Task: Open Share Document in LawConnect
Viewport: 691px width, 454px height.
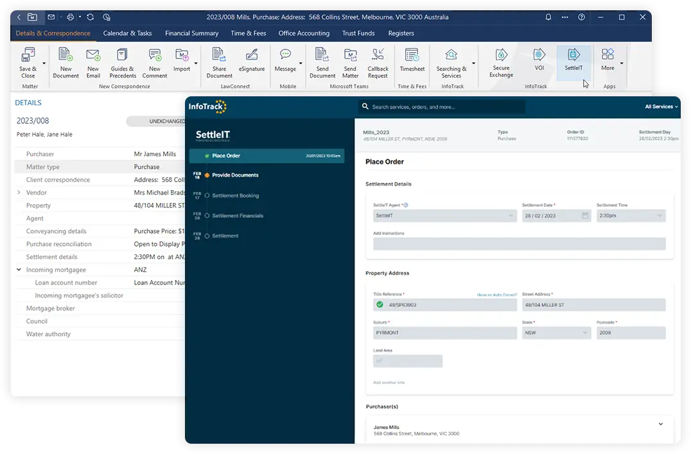Action: click(219, 63)
